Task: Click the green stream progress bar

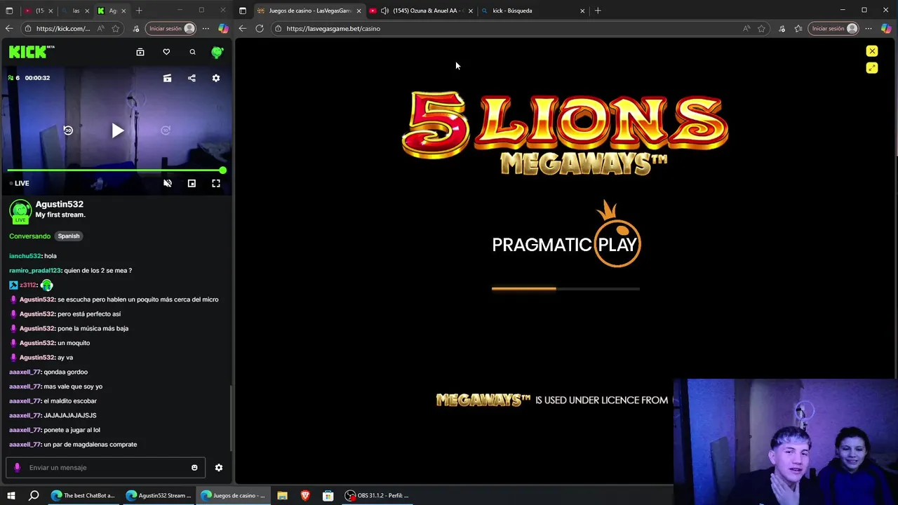Action: pos(116,170)
